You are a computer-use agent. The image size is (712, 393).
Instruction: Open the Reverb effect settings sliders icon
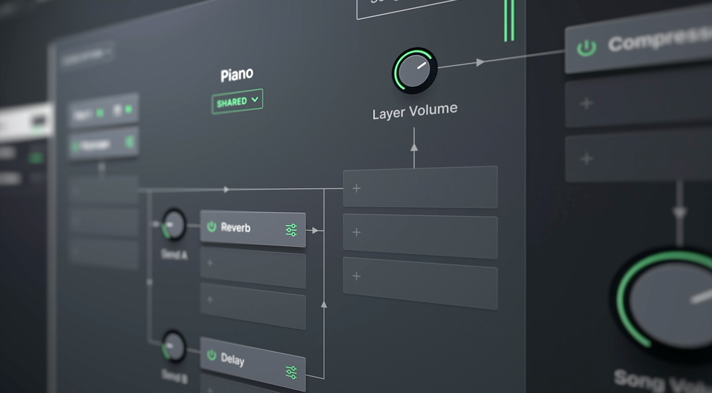click(291, 230)
